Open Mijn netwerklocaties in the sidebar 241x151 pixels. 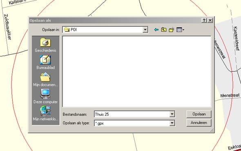click(45, 114)
